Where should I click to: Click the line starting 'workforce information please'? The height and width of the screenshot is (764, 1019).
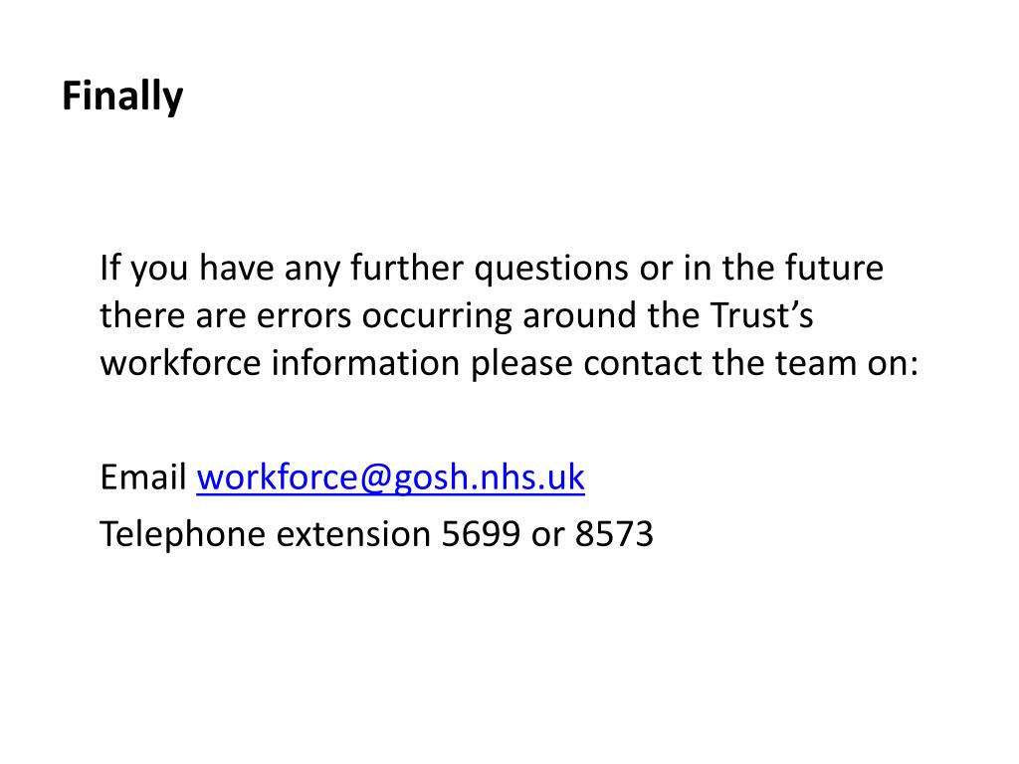[x=509, y=363]
